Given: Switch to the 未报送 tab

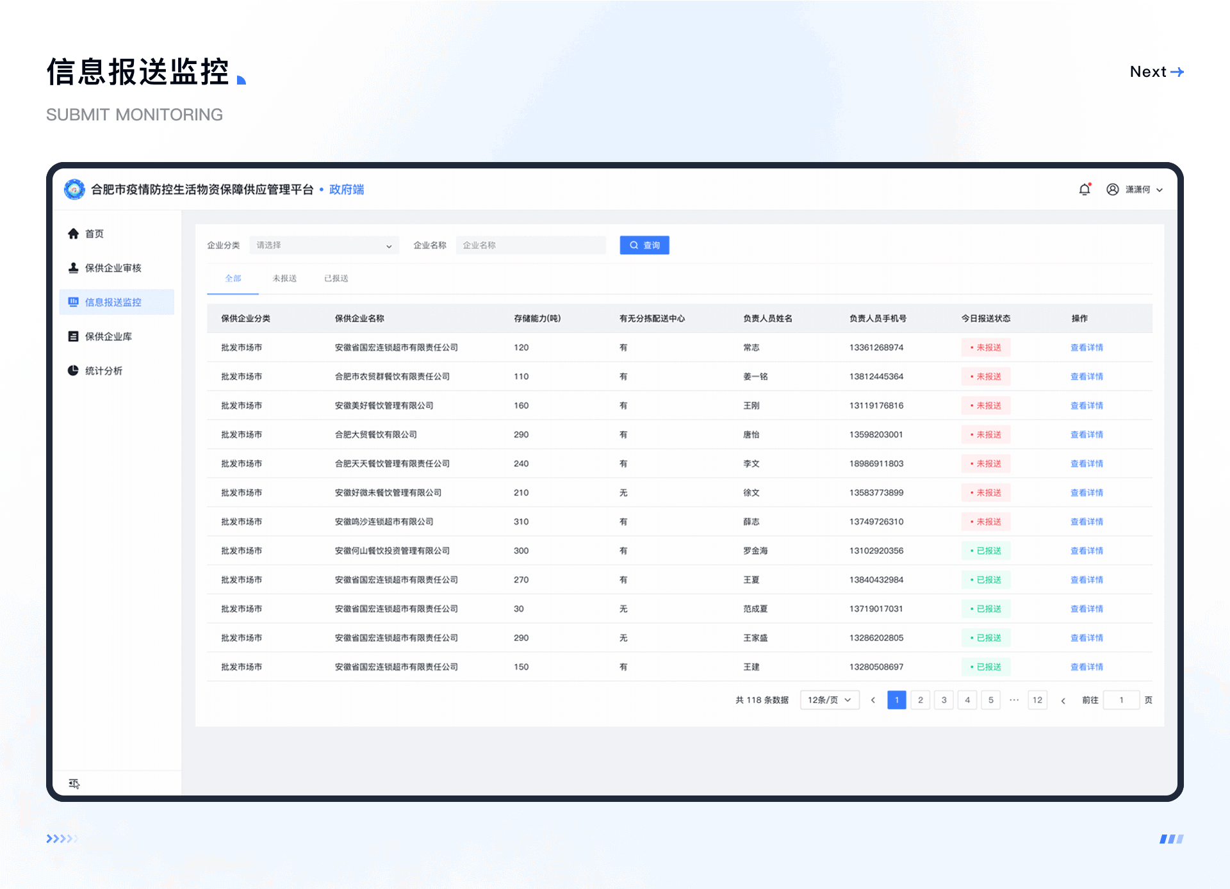Looking at the screenshot, I should [x=284, y=279].
